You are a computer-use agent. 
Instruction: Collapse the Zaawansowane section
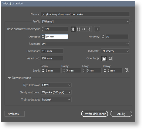tap(9, 78)
